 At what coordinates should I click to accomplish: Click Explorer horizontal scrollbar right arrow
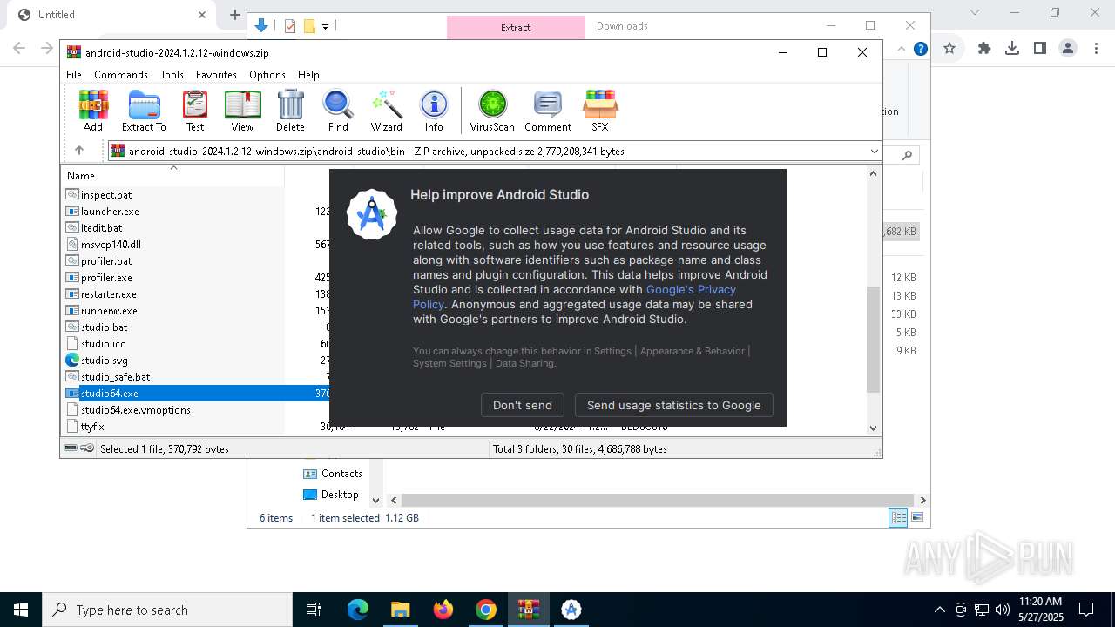point(922,500)
